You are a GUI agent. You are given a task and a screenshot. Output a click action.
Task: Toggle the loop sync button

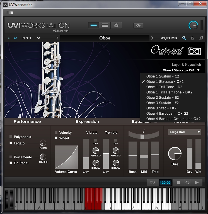tap(187, 182)
